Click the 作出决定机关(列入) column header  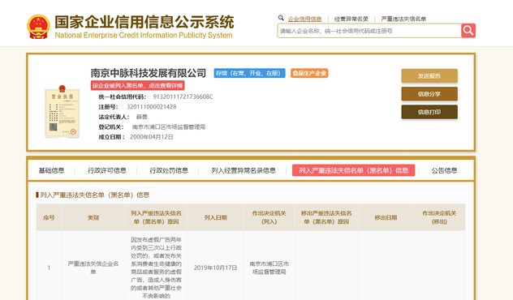[269, 217]
